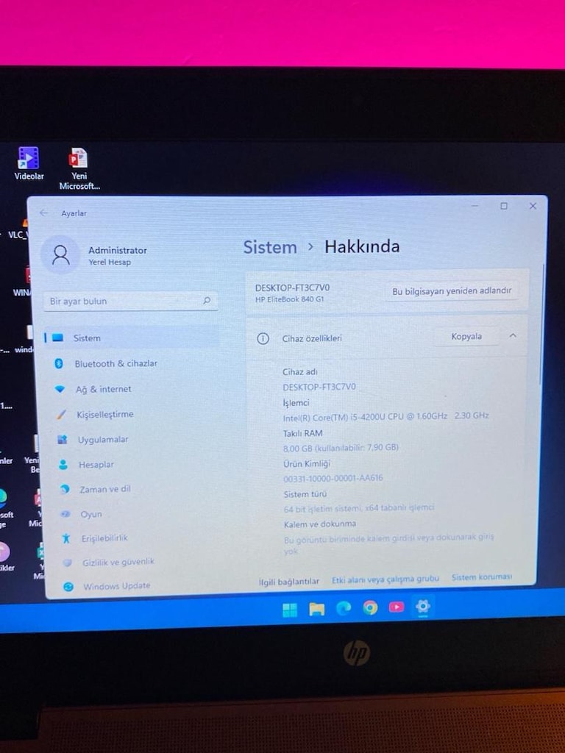Click the globe clock icon beside Zaman ve dil
The width and height of the screenshot is (565, 753).
65,489
